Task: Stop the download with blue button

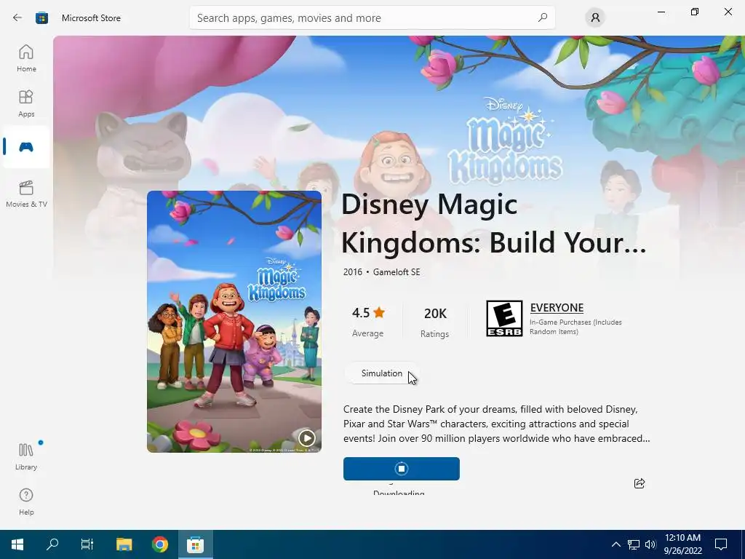Action: coord(402,469)
